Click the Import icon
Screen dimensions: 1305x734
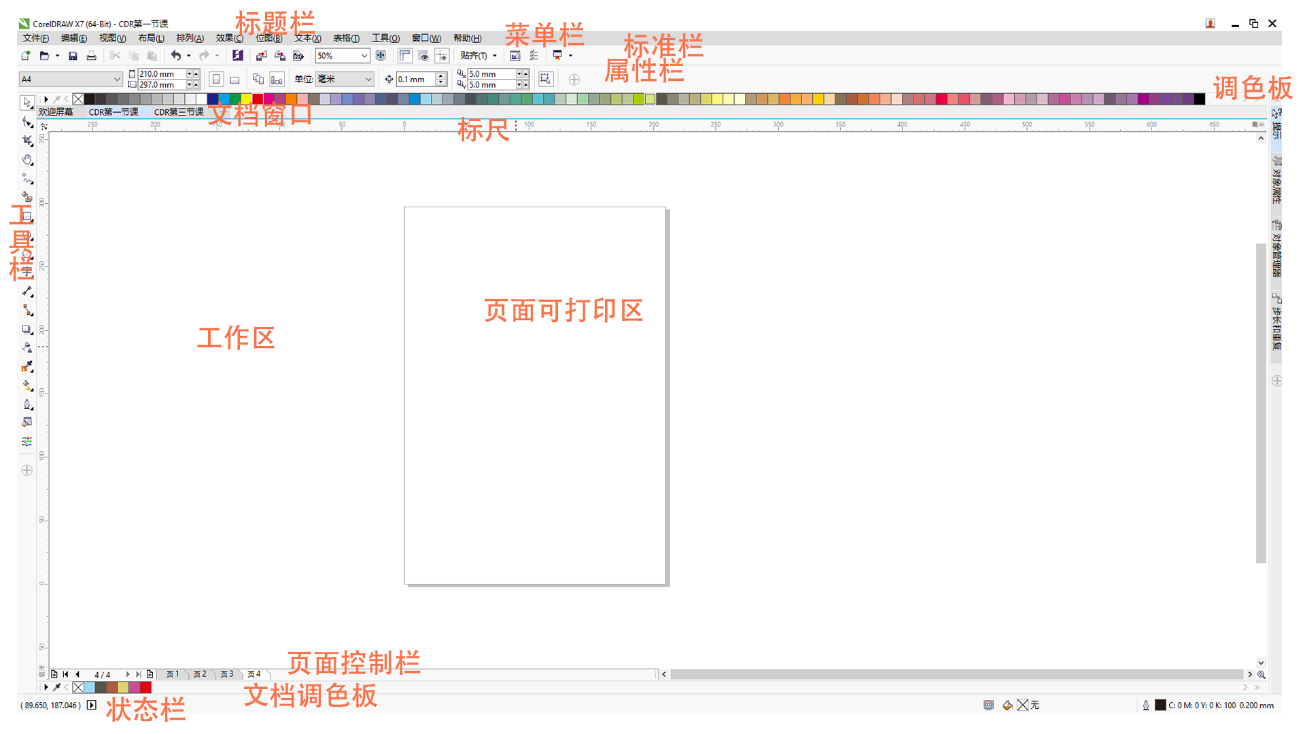click(261, 56)
